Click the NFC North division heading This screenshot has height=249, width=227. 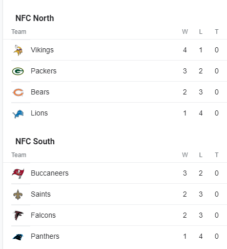point(35,18)
